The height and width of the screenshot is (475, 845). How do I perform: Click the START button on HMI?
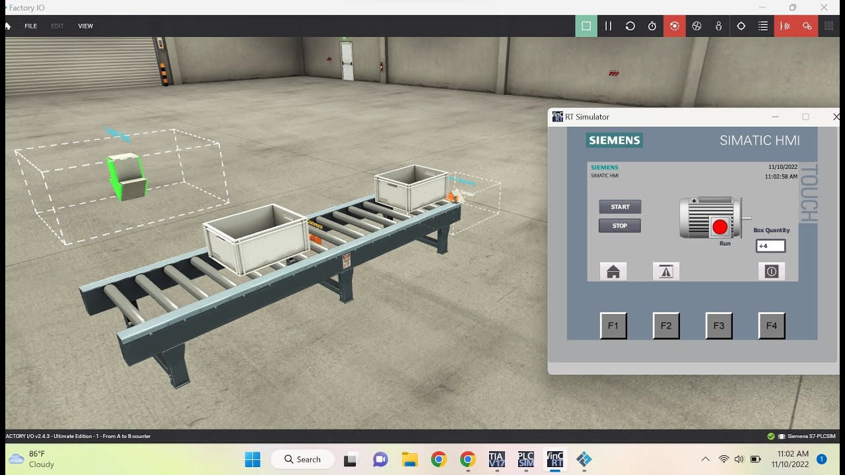[620, 206]
